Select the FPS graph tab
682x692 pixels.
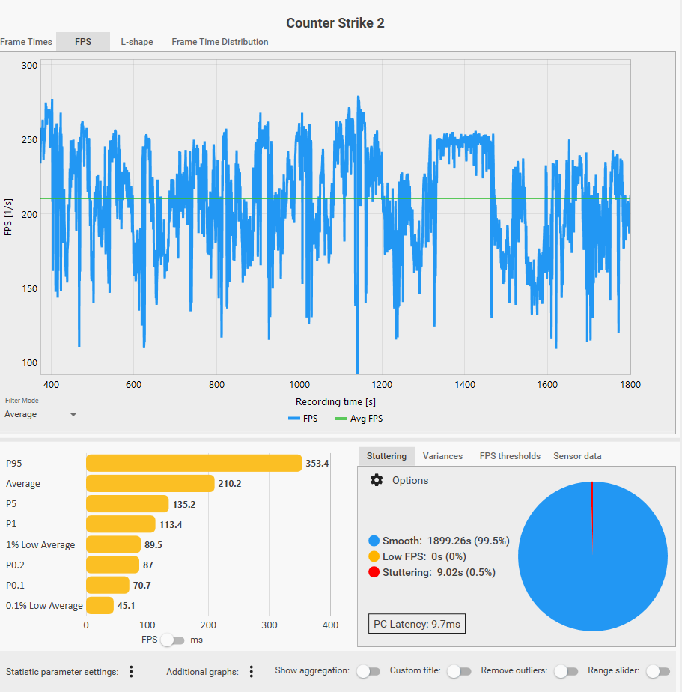tap(83, 42)
